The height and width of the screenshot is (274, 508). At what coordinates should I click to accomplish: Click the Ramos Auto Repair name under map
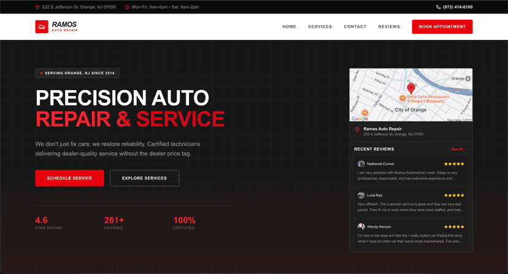382,129
